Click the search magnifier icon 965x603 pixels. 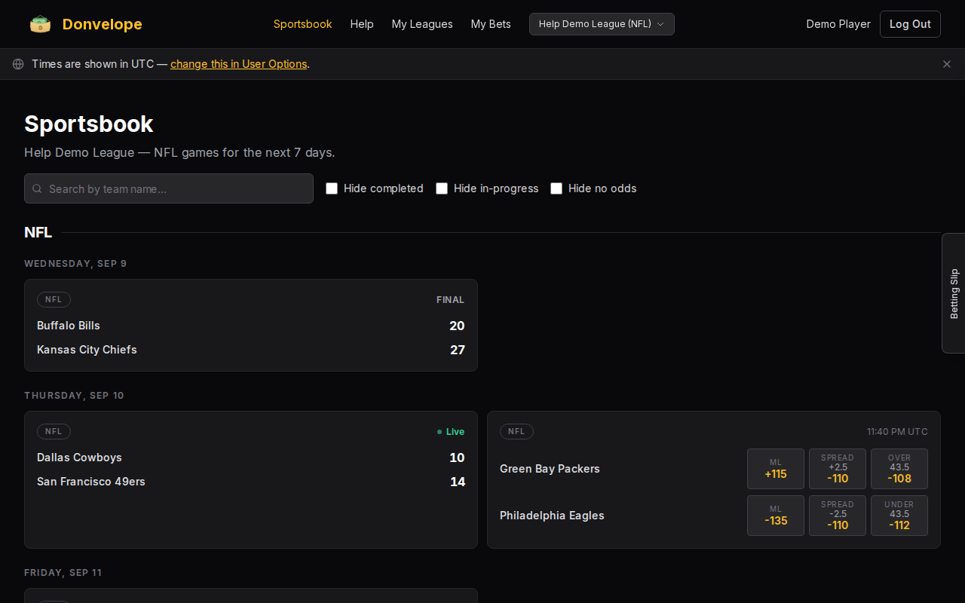click(x=37, y=188)
